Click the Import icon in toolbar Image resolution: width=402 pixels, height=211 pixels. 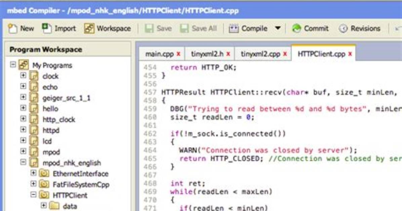[47, 28]
